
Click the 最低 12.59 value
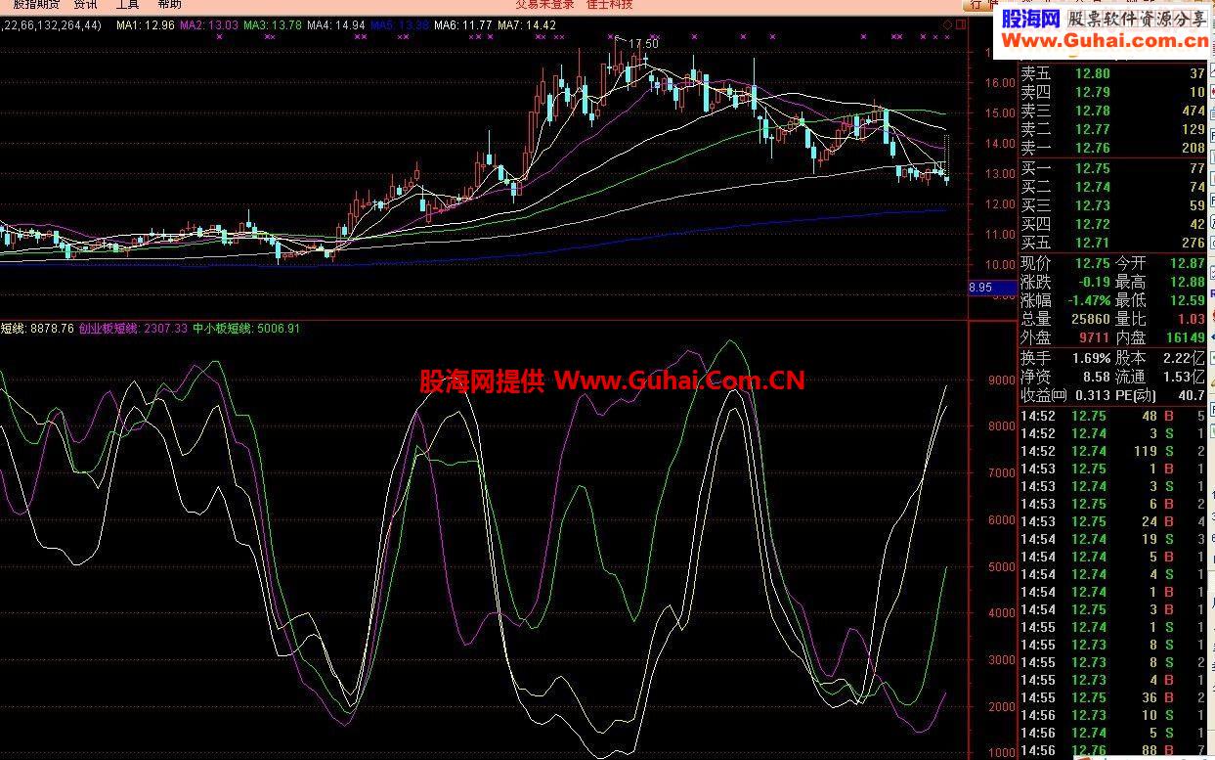(x=1187, y=300)
